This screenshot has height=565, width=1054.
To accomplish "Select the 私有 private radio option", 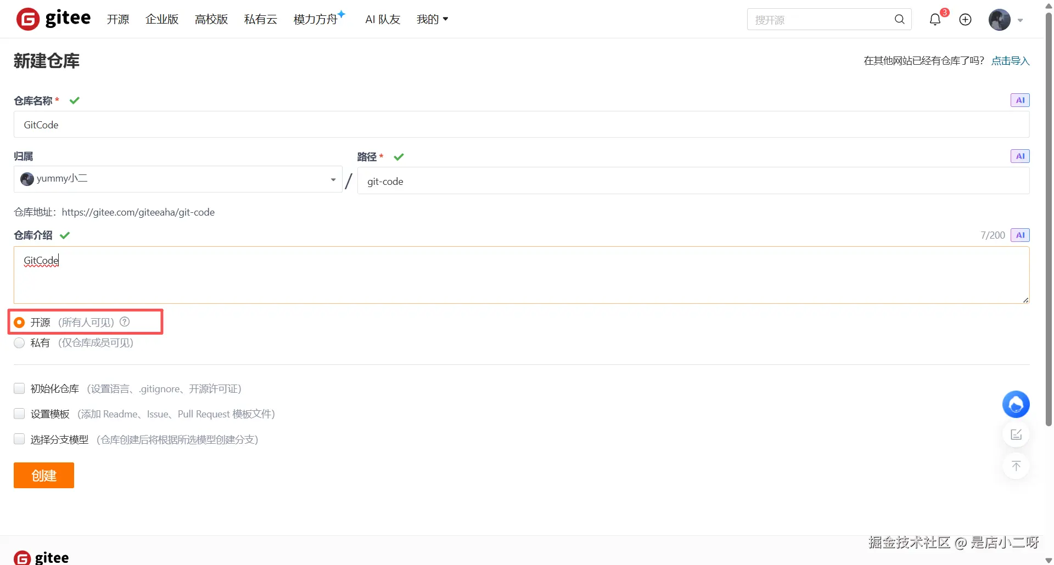I will click(x=19, y=343).
